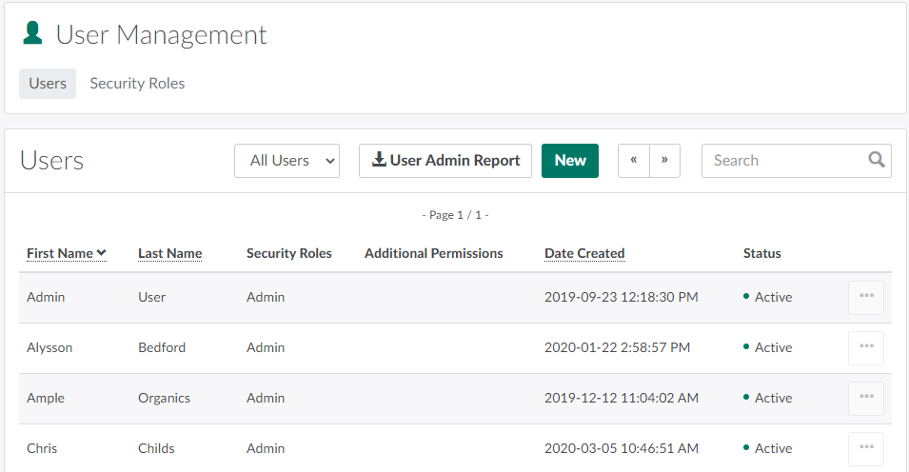Open the actions menu for Alysson Bedford
This screenshot has height=472, width=909.
pos(865,347)
